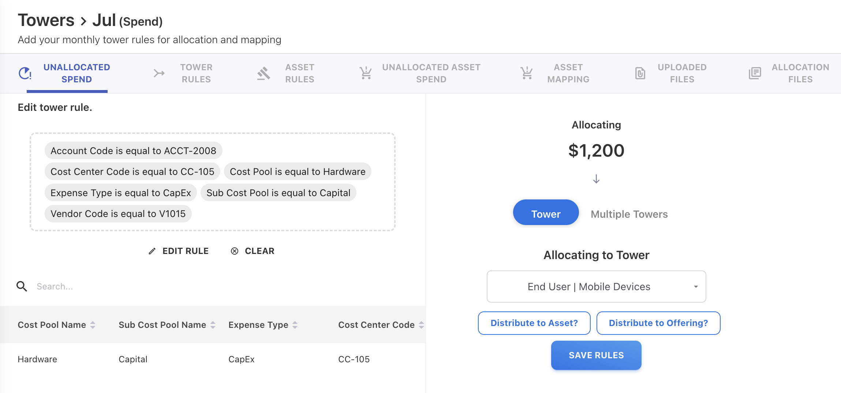Click the Edit Rule button
This screenshot has height=393, width=841.
tap(179, 251)
